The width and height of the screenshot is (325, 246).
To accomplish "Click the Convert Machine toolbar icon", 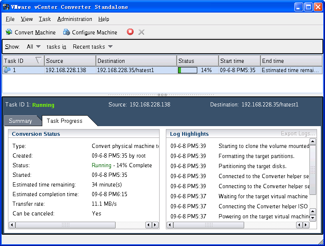I will 9,32.
